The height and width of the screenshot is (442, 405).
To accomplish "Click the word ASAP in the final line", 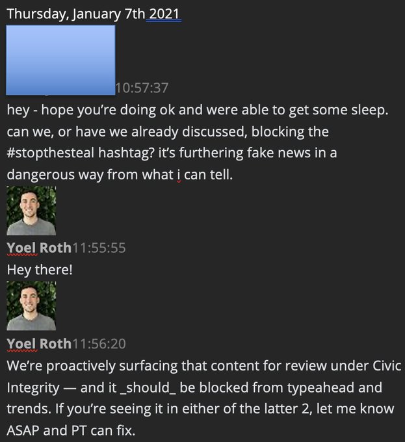I will click(23, 430).
